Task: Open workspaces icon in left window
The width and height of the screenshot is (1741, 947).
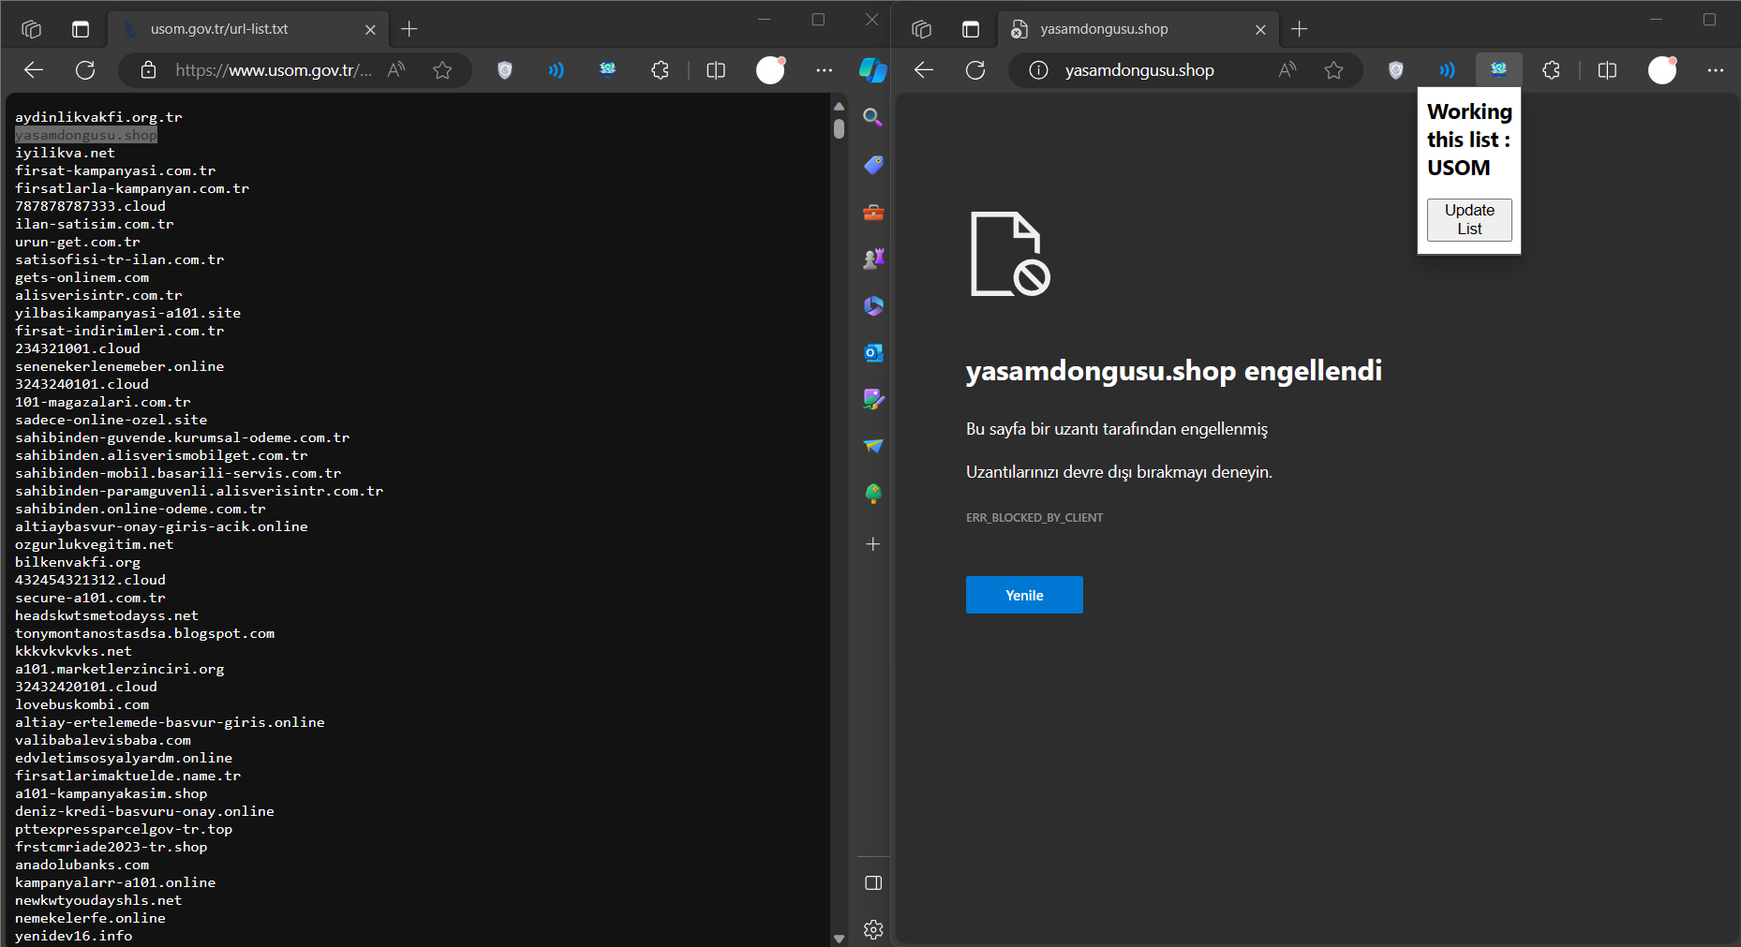Action: (x=31, y=29)
